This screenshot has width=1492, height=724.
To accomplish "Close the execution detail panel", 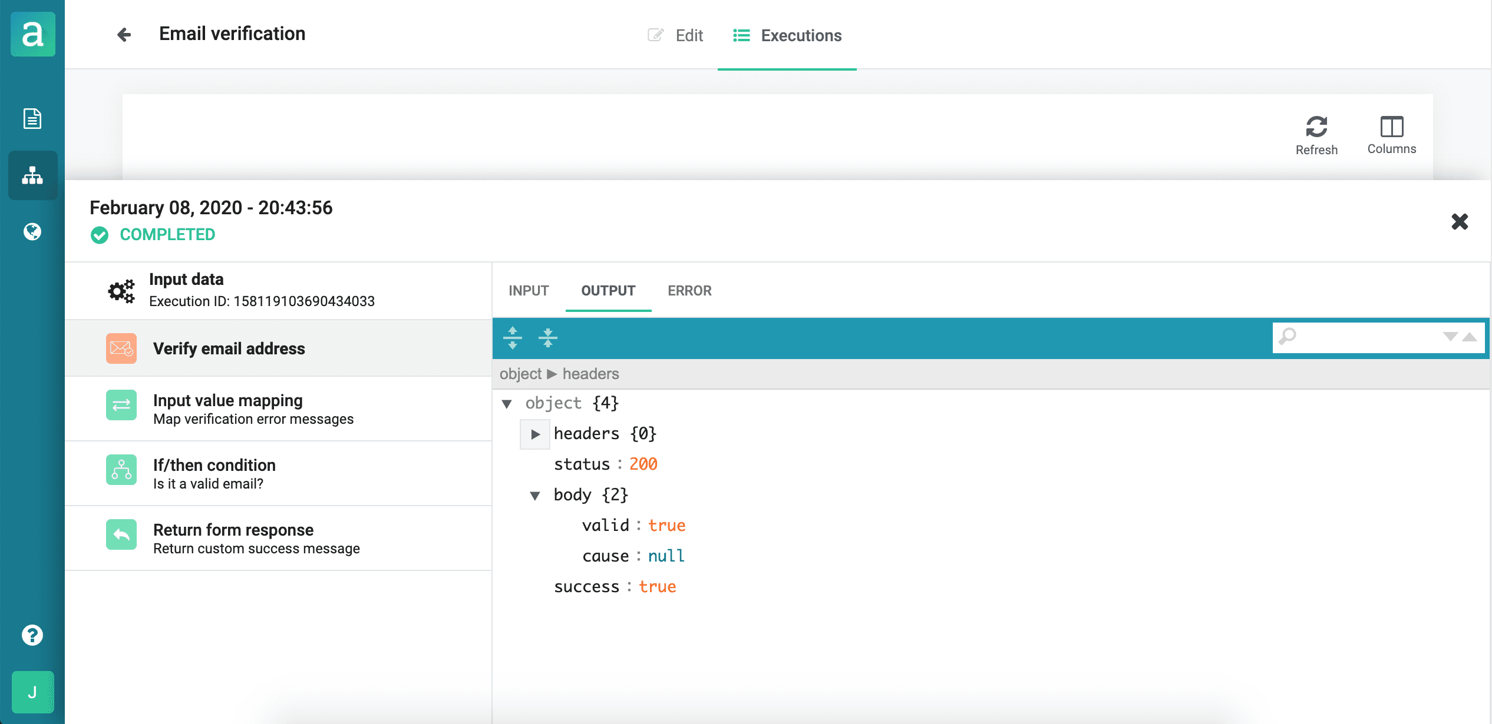I will (x=1460, y=221).
